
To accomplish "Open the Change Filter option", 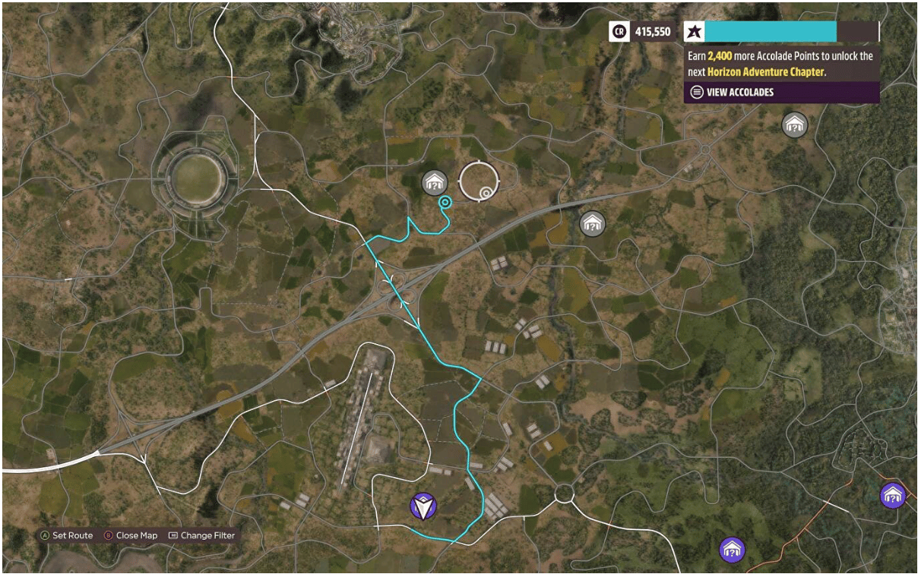I will pos(201,535).
